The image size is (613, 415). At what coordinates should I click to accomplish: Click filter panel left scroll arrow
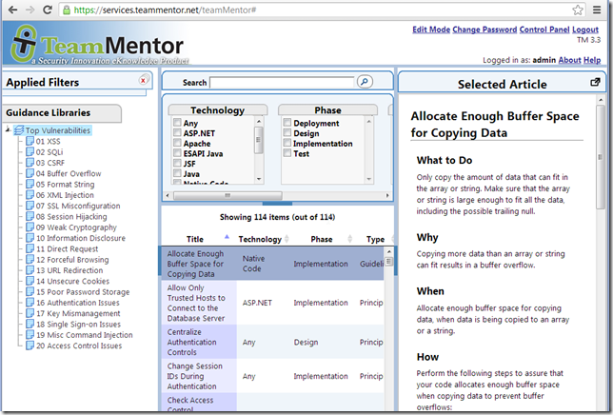(x=168, y=195)
